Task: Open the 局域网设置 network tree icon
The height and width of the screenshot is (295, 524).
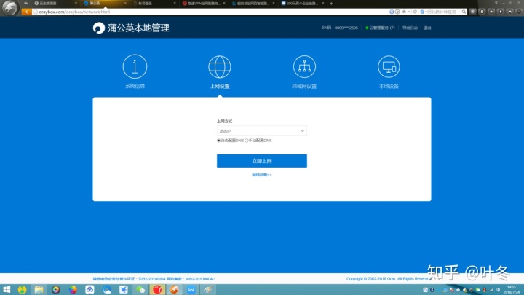Action: [304, 66]
